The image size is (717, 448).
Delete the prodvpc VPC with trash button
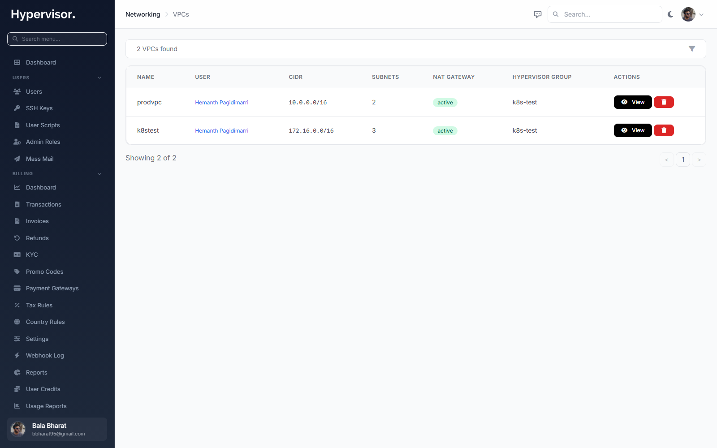point(664,102)
